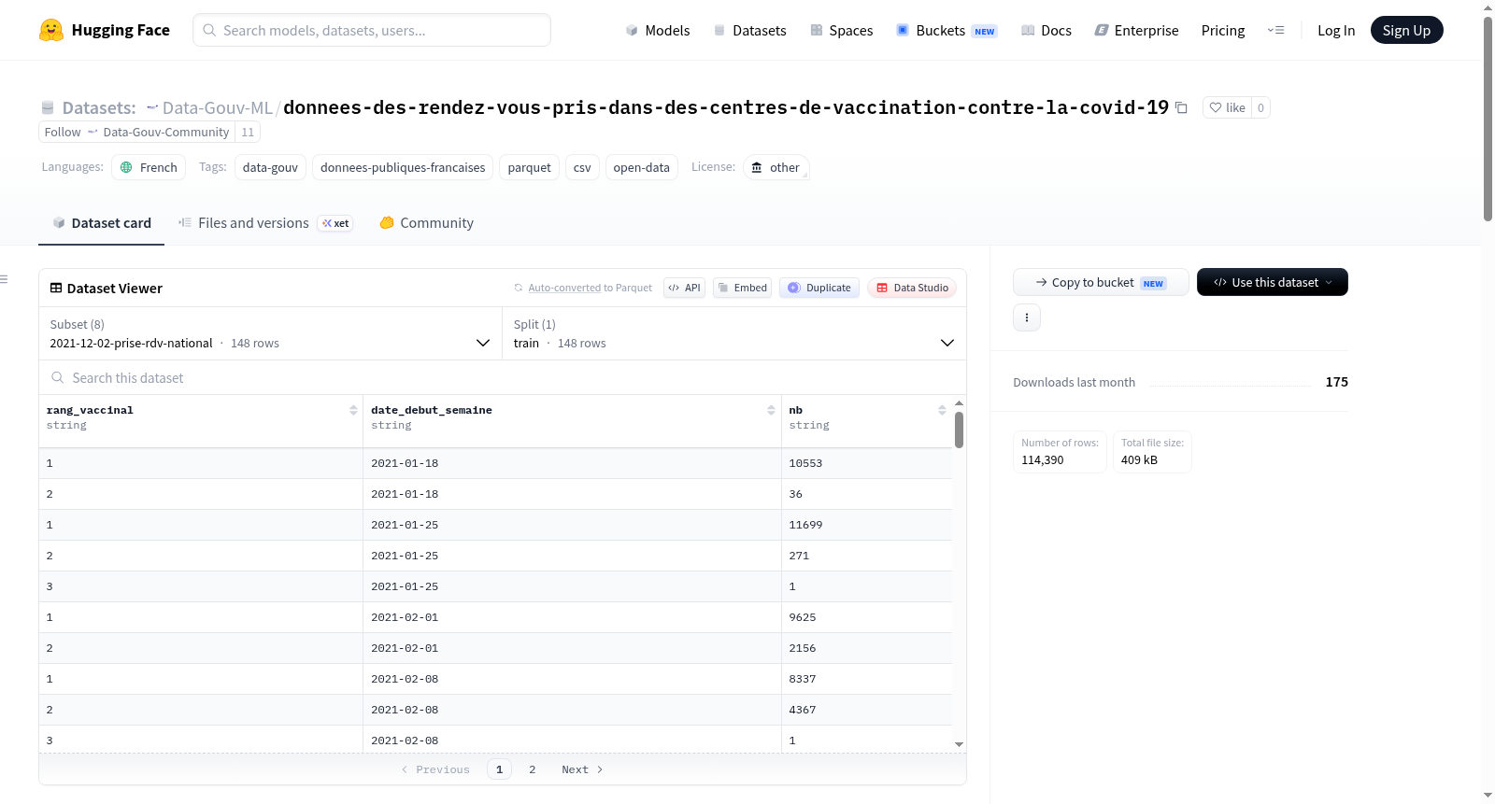The width and height of the screenshot is (1495, 804).
Task: Click the Auto-converted refresh icon
Action: tap(519, 288)
